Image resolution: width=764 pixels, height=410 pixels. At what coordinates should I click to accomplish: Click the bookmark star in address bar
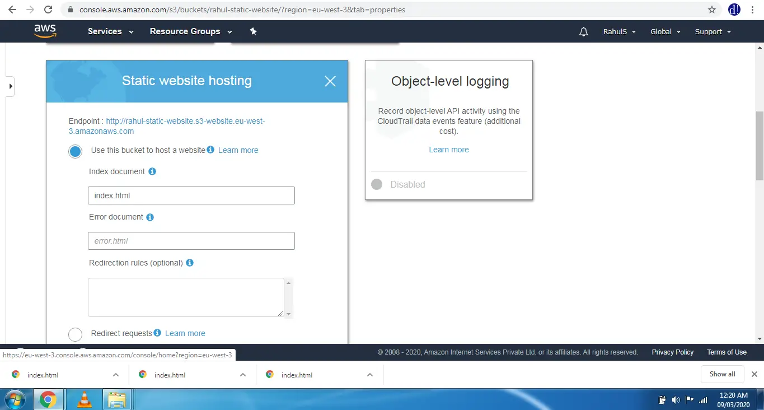pyautogui.click(x=712, y=10)
